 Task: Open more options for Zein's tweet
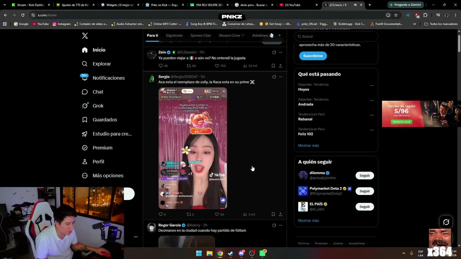(x=281, y=53)
